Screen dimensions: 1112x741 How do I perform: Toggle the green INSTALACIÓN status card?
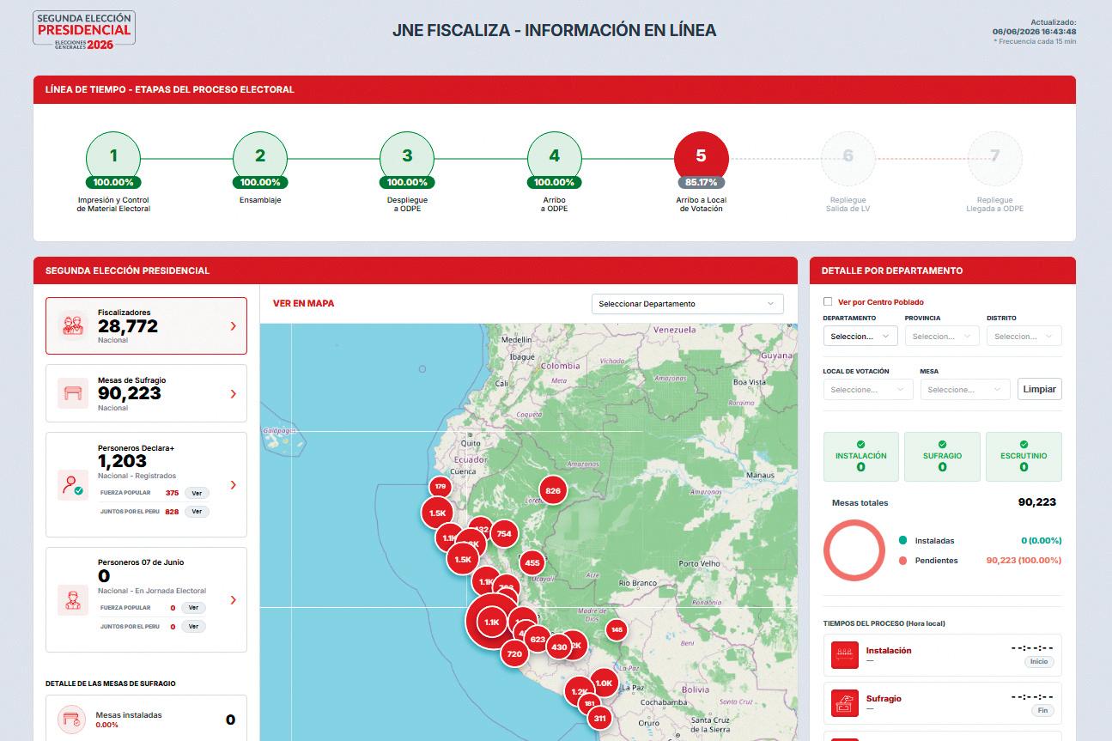860,456
